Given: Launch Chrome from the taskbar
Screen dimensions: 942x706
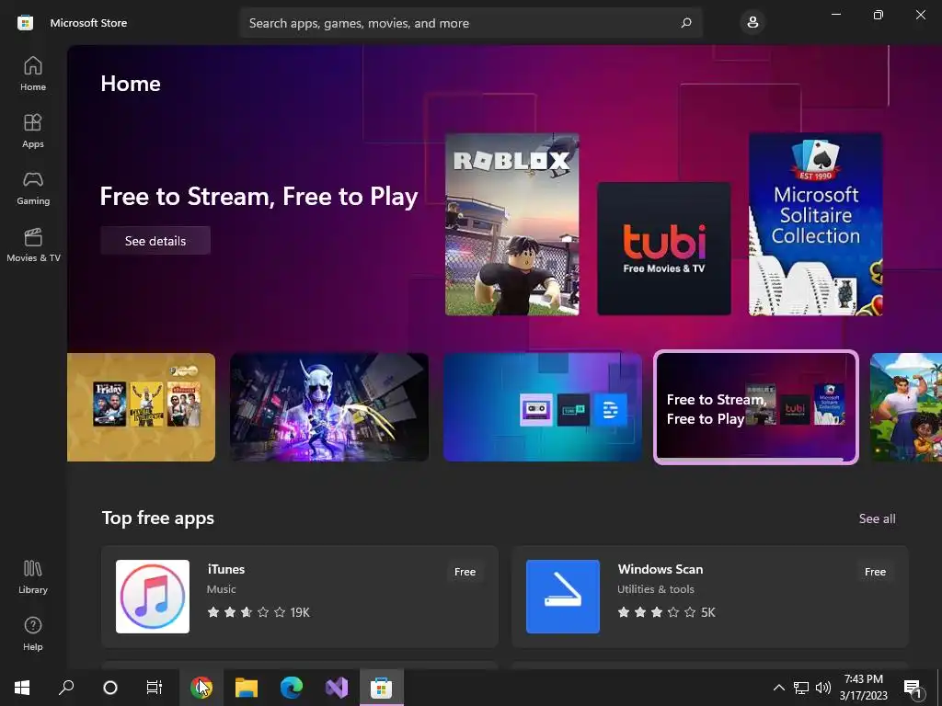Looking at the screenshot, I should (x=201, y=688).
